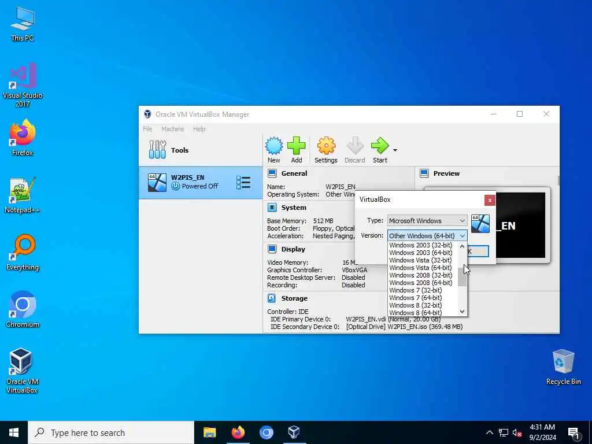The width and height of the screenshot is (592, 444).
Task: Click the version list scroll down arrow
Action: point(462,312)
